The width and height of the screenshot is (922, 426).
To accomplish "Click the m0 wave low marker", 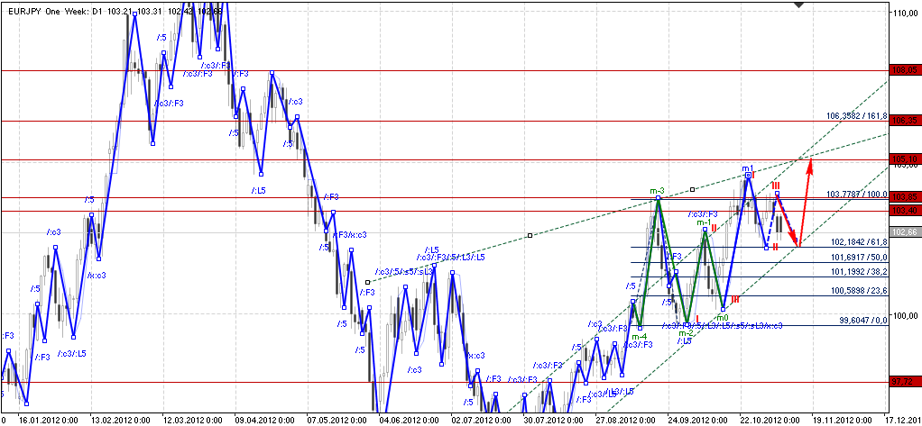I will [723, 318].
